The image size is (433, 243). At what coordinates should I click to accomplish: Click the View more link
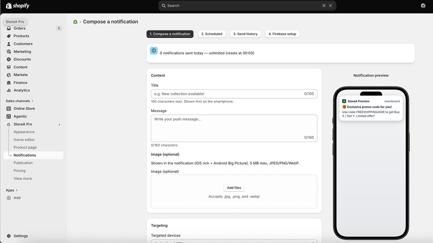click(x=23, y=178)
